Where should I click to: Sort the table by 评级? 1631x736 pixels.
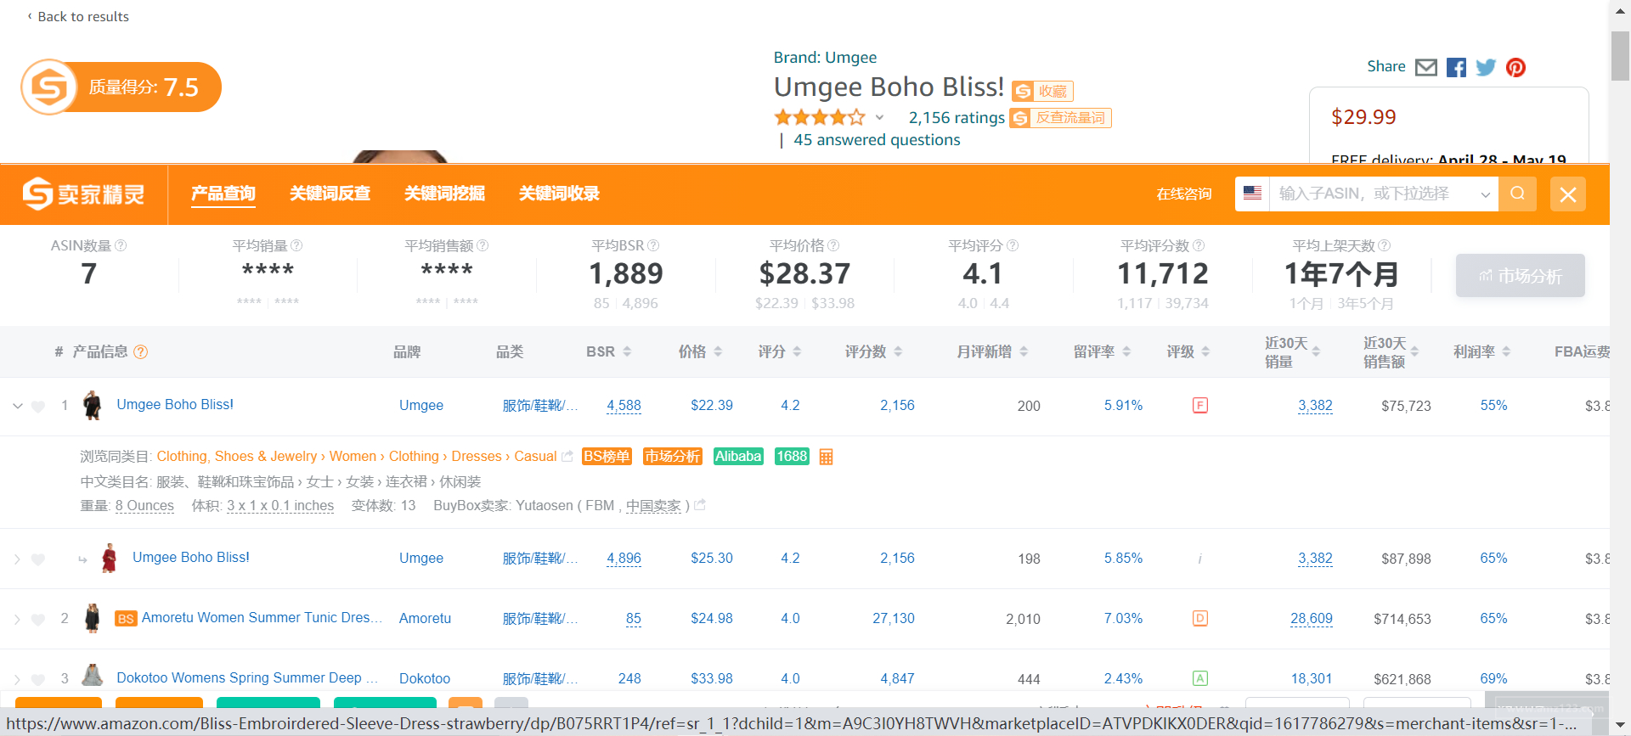pos(1205,351)
